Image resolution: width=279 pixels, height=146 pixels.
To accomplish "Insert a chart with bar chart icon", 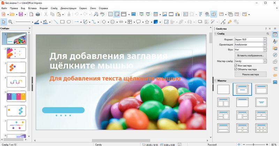I will click(178, 14).
